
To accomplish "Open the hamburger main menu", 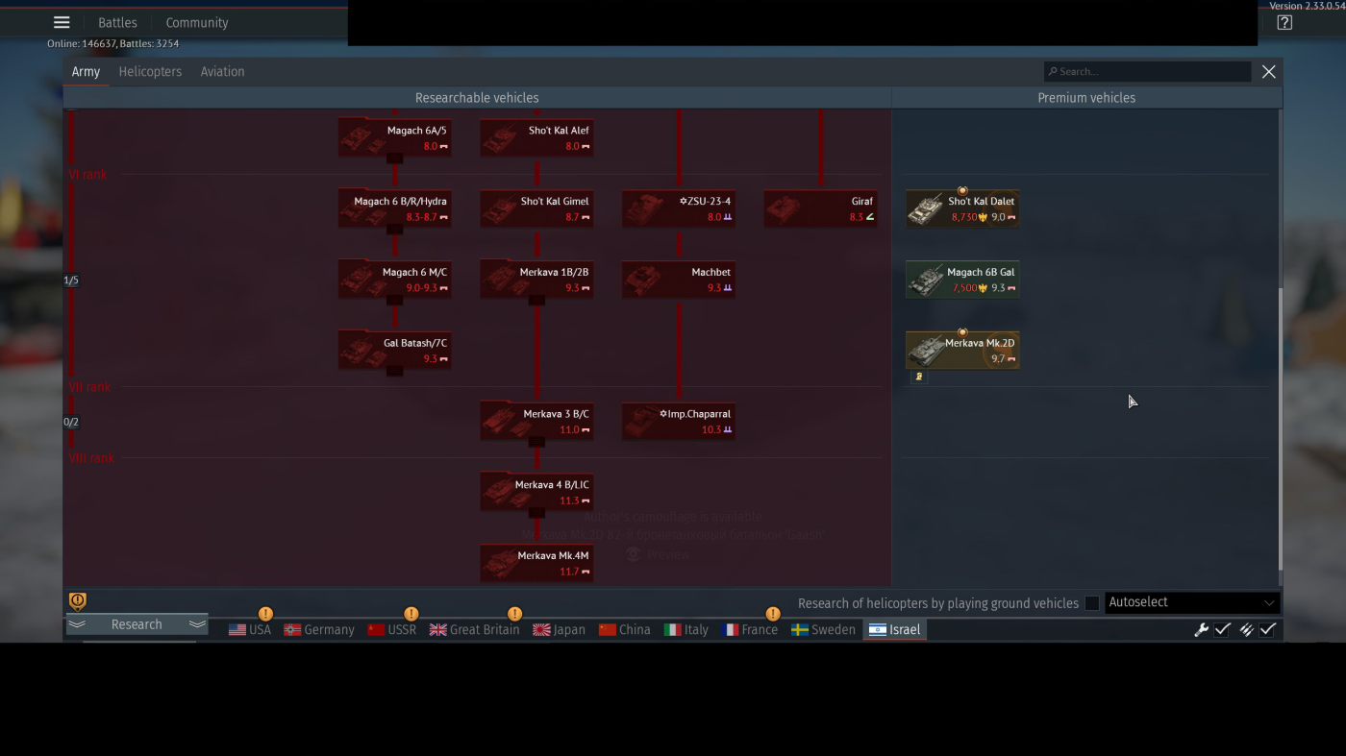I will tap(62, 23).
